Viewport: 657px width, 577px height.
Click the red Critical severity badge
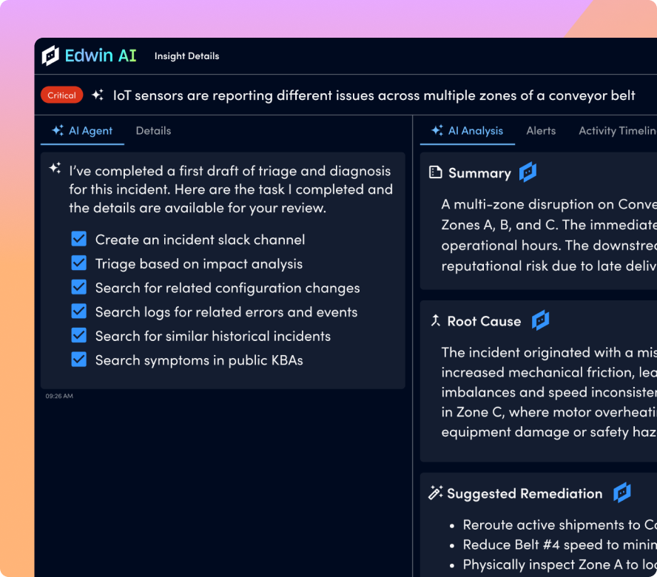61,95
